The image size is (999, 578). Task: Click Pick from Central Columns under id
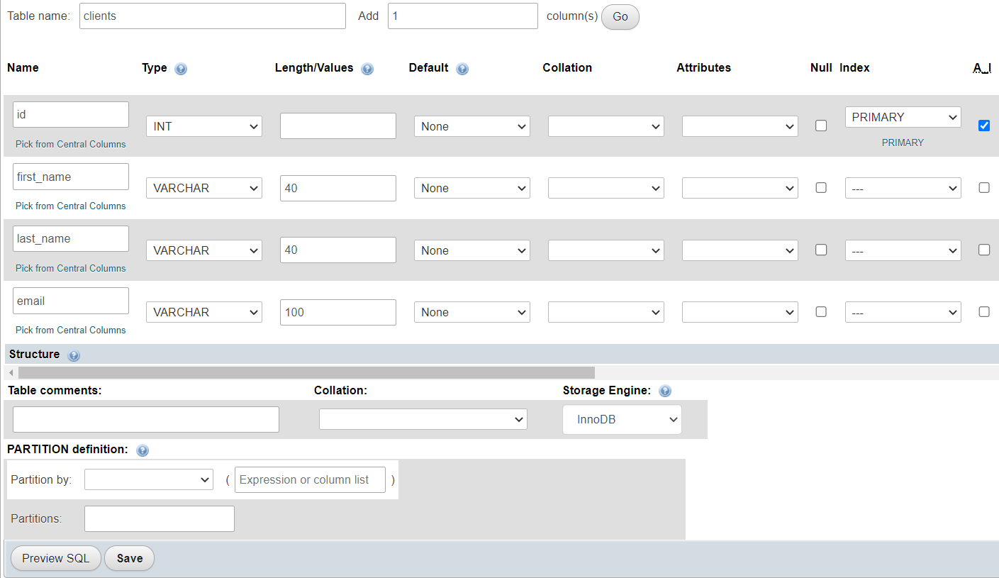(x=71, y=144)
